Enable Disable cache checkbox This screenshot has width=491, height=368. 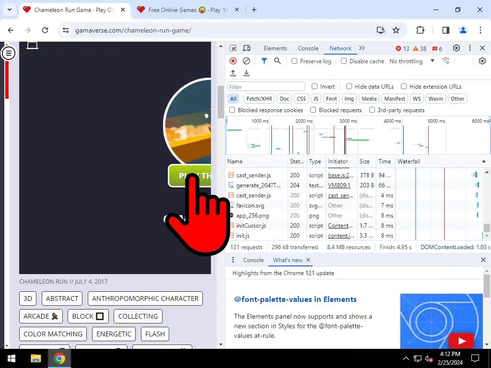pos(344,61)
